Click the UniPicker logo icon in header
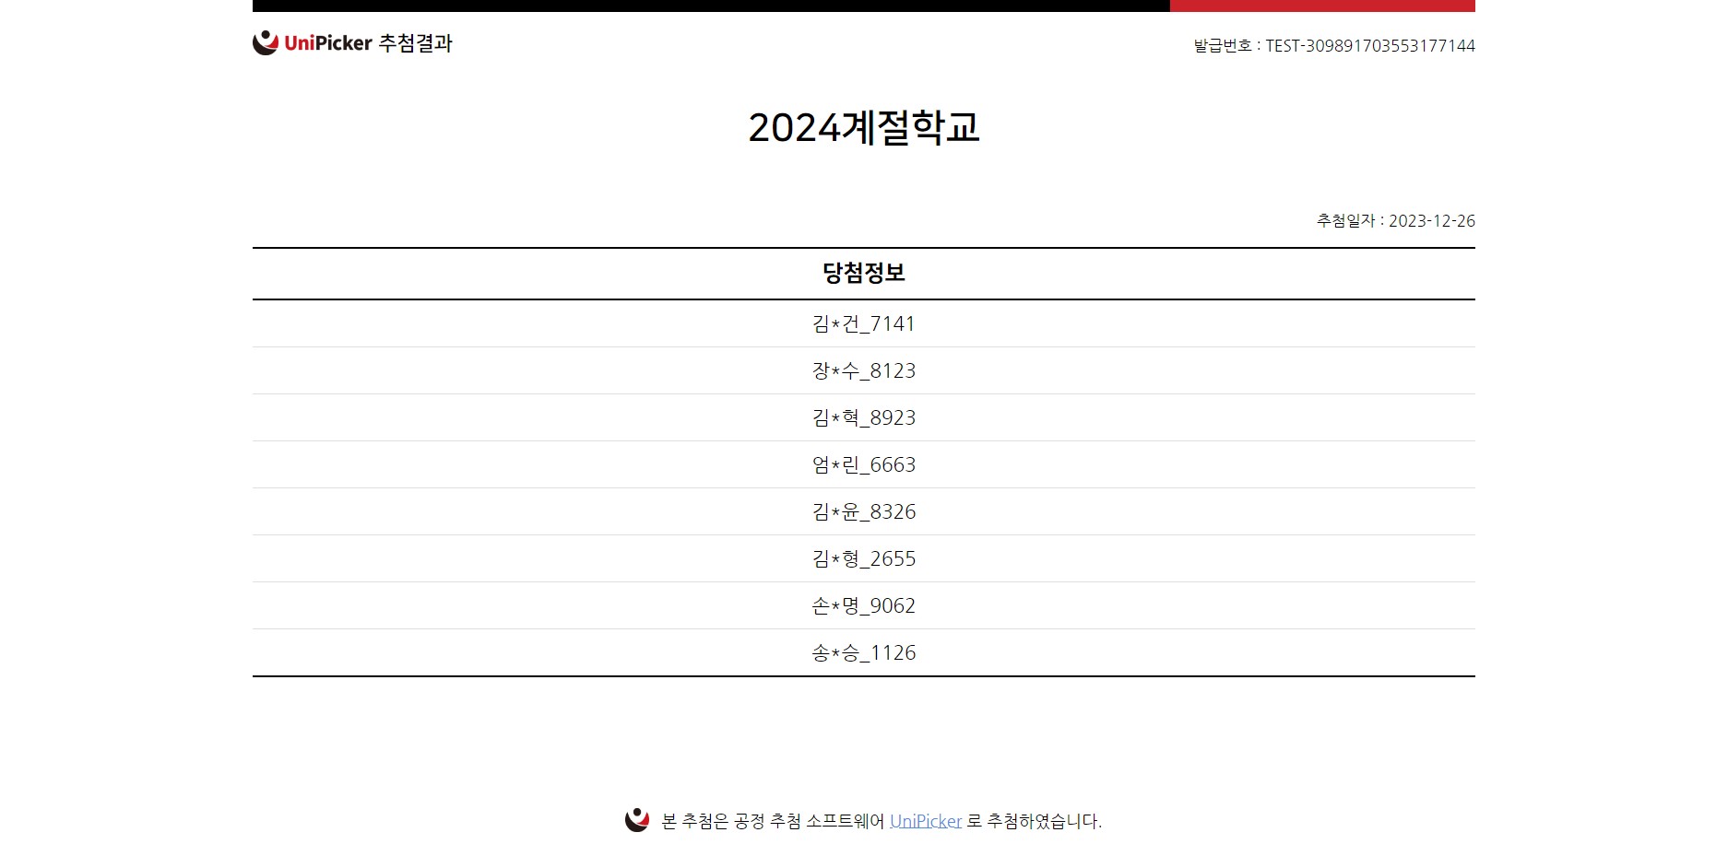This screenshot has height=856, width=1728. (266, 43)
